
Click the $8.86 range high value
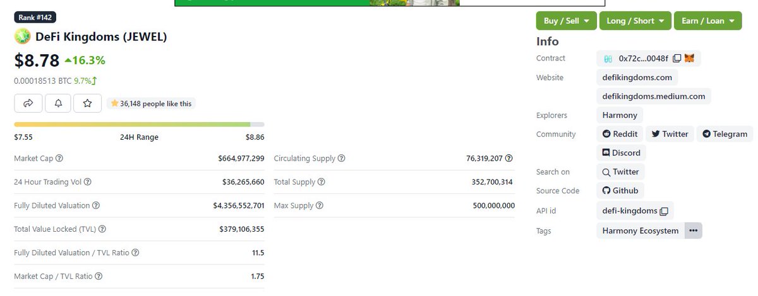click(x=255, y=137)
